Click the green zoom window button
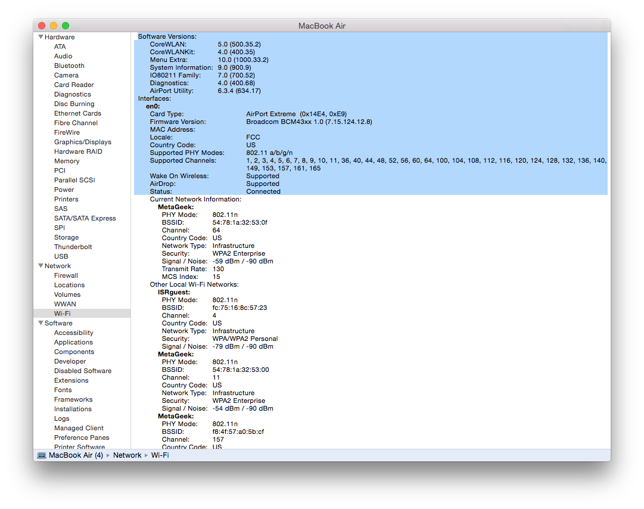 tap(66, 26)
